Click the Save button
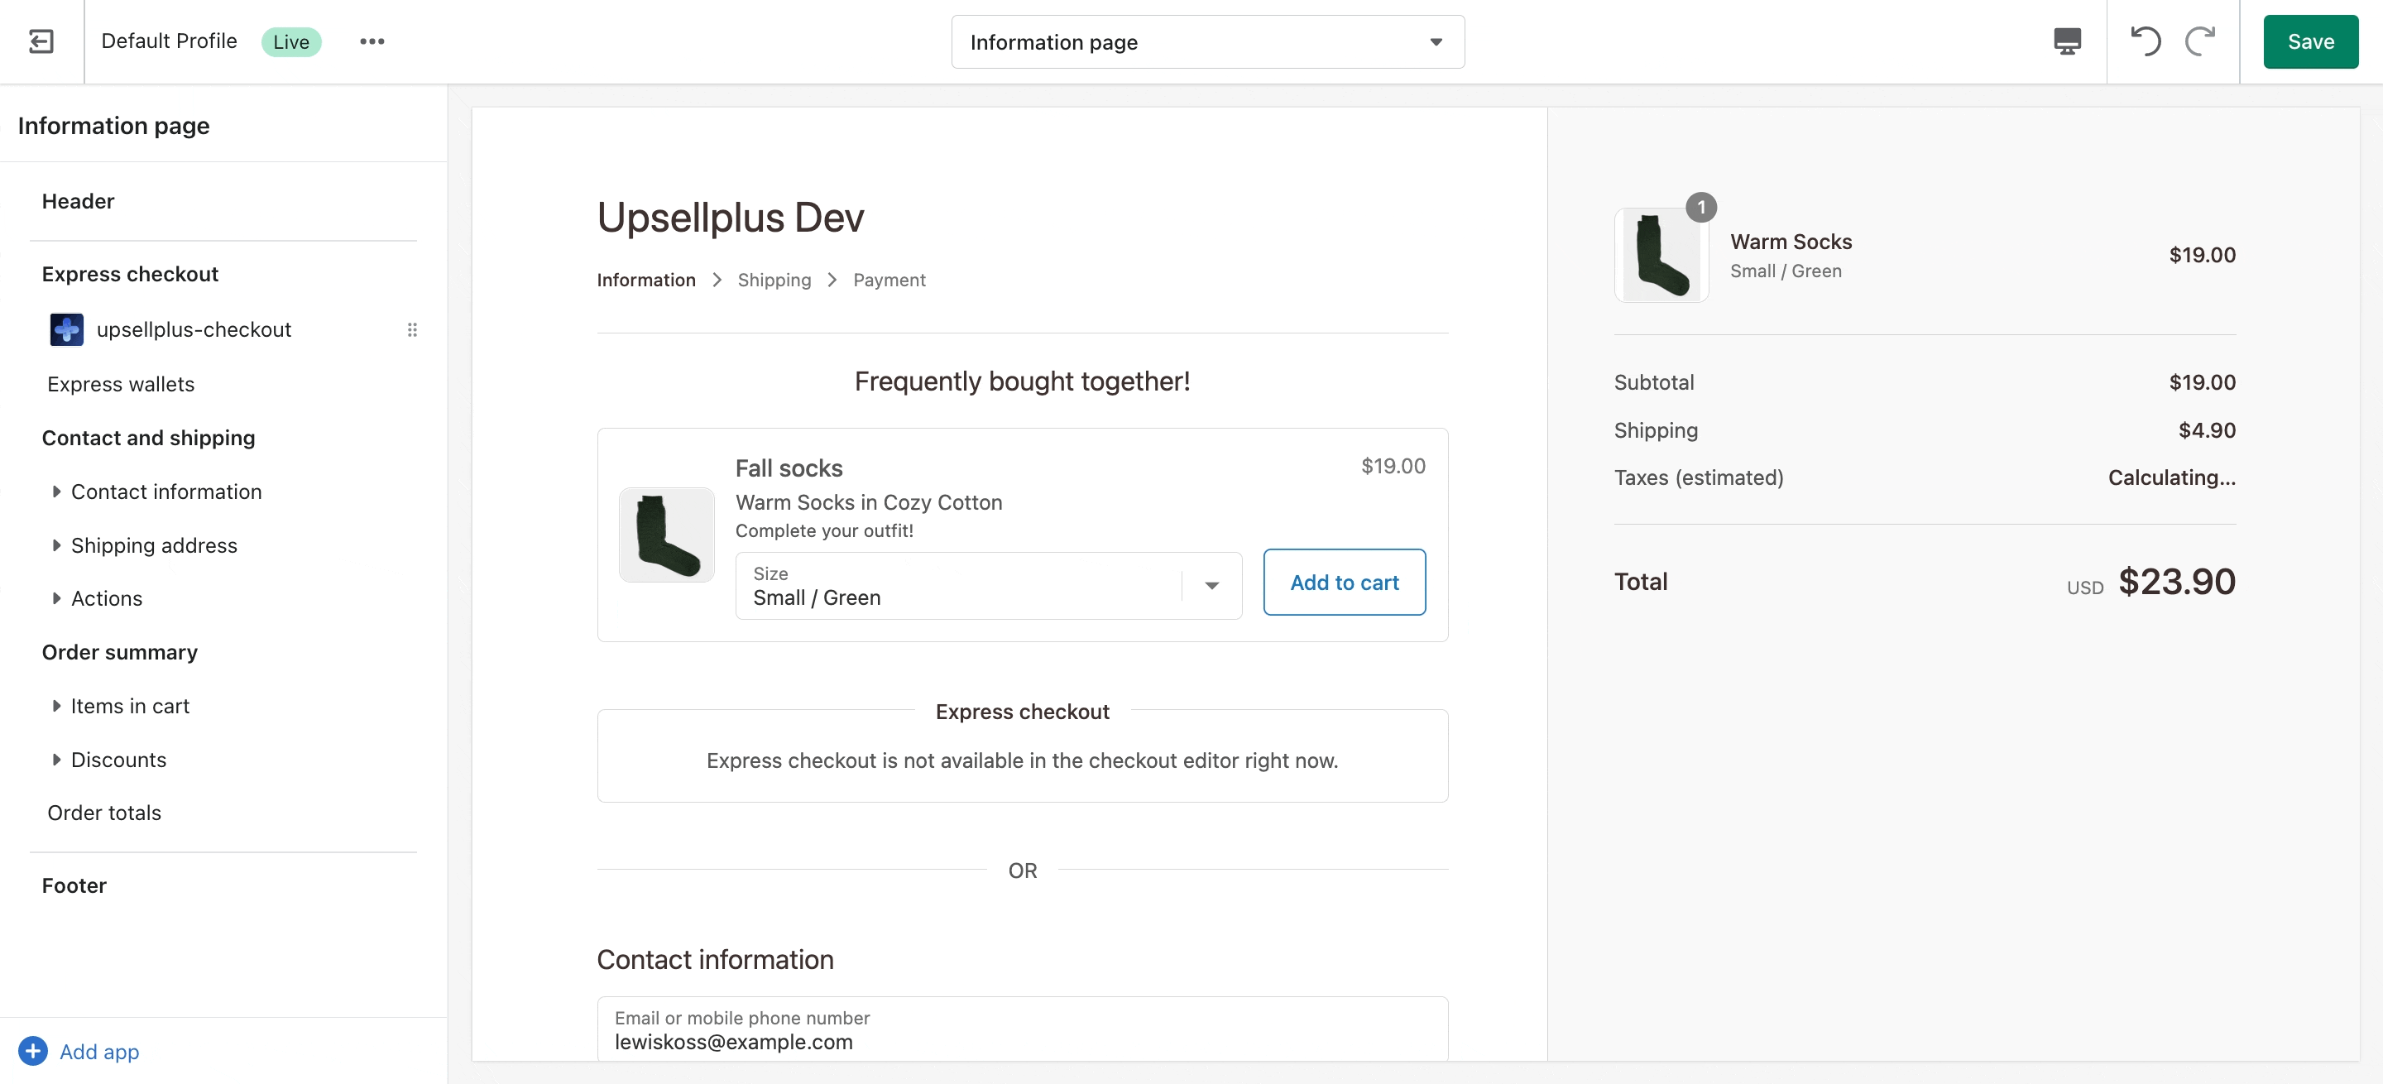This screenshot has height=1084, width=2383. click(x=2310, y=41)
